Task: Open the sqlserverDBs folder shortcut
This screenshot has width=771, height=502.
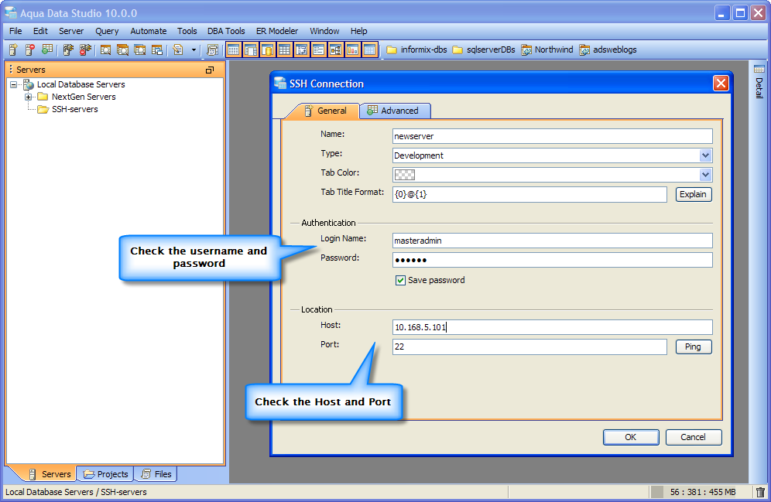Action: pyautogui.click(x=484, y=50)
